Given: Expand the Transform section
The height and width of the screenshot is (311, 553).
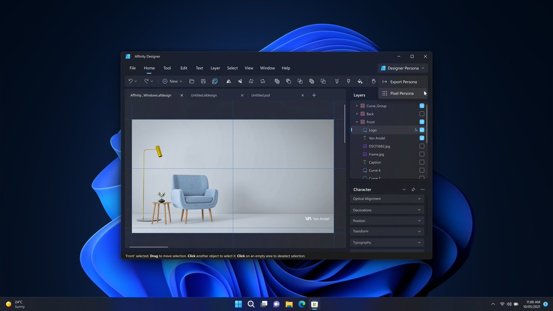Looking at the screenshot, I should coord(387,231).
